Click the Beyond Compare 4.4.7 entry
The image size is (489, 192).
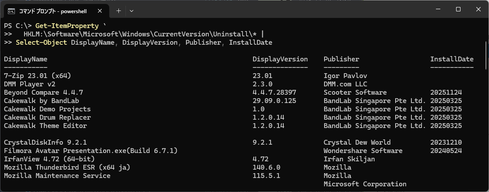click(43, 92)
